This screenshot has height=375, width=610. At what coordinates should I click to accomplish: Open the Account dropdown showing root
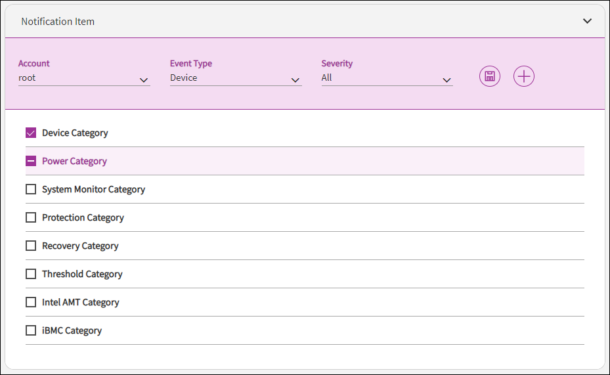click(84, 78)
